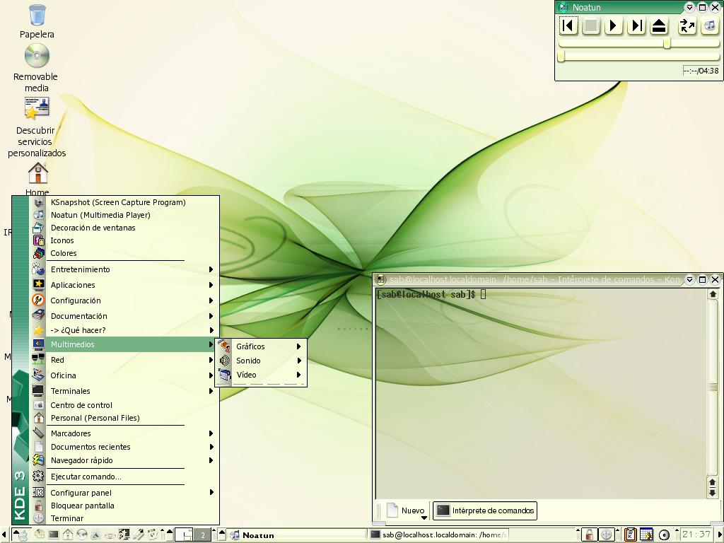Switch to virtual desktop 1 in pager
724x543 pixels.
click(x=185, y=535)
